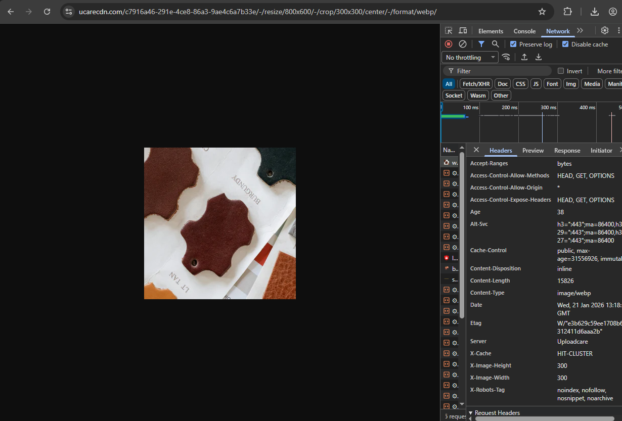Activate the inspect element picker
This screenshot has height=421, width=622.
click(x=449, y=31)
